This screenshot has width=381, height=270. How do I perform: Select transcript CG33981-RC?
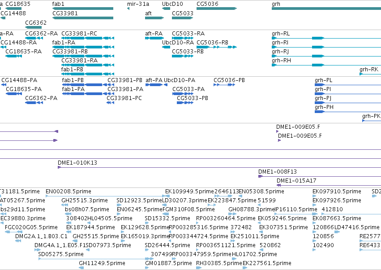point(88,38)
